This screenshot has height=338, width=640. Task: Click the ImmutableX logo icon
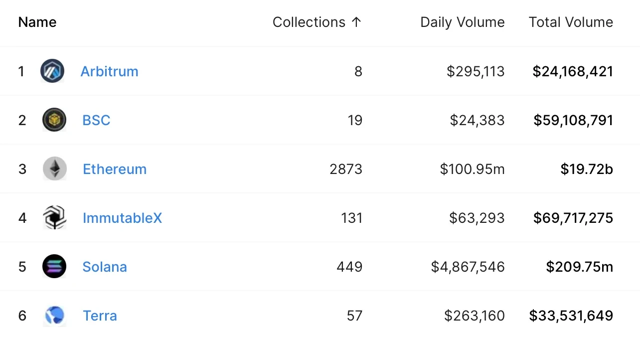(x=54, y=218)
